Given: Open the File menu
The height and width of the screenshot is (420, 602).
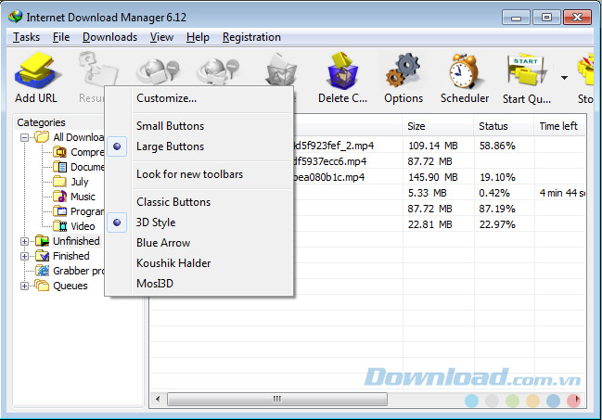Looking at the screenshot, I should (61, 37).
